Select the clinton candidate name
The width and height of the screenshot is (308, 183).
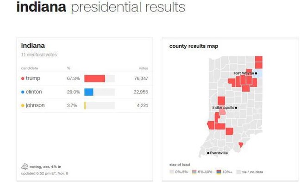[x=34, y=91]
